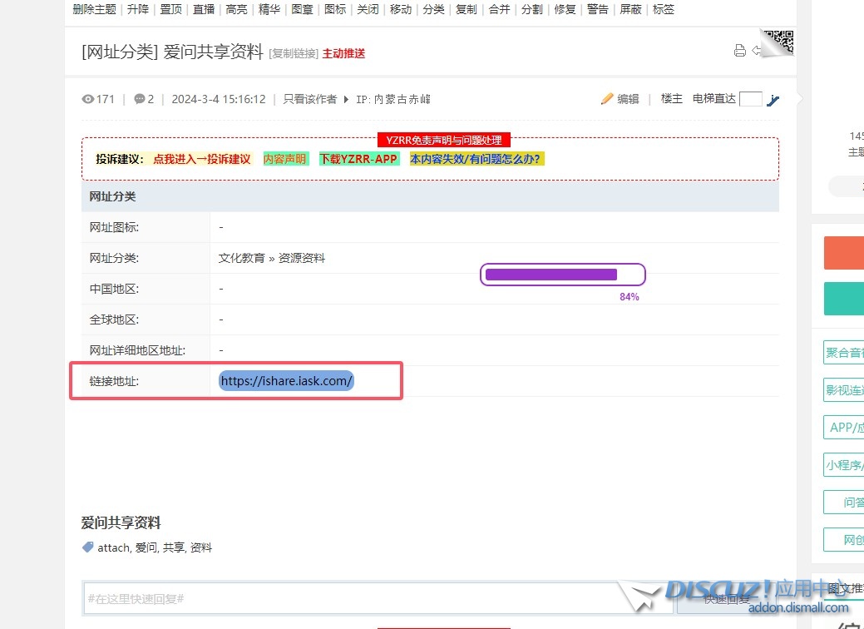Click the print icon beside the thread title

click(x=739, y=51)
